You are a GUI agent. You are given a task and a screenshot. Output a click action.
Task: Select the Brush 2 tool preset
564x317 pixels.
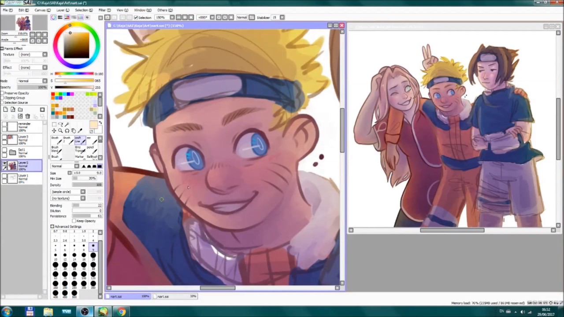(68, 140)
